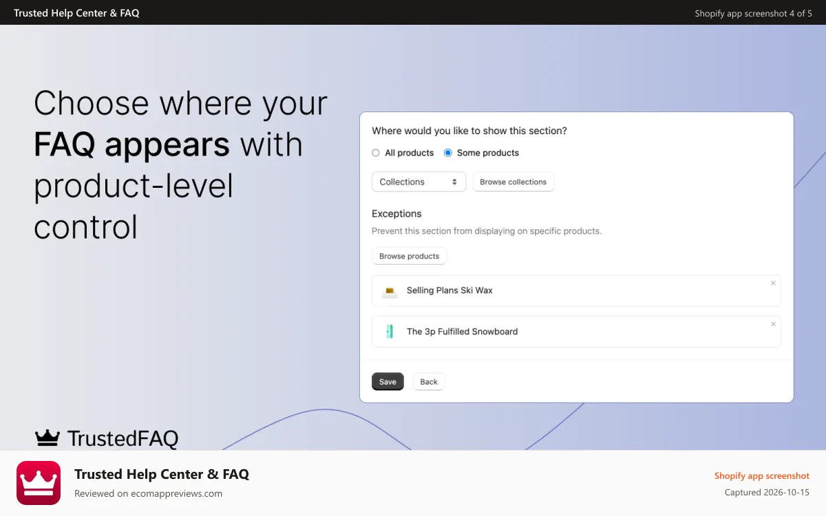Click 'Where would you like to show' question

point(469,131)
